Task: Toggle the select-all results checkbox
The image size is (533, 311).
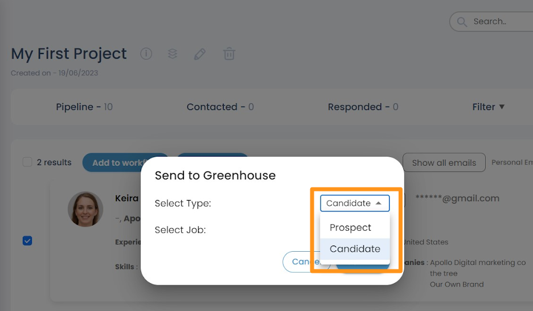Action: (27, 162)
